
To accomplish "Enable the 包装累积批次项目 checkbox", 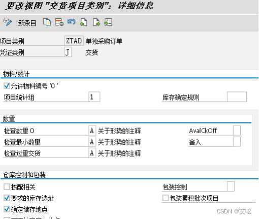I will tap(166, 198).
